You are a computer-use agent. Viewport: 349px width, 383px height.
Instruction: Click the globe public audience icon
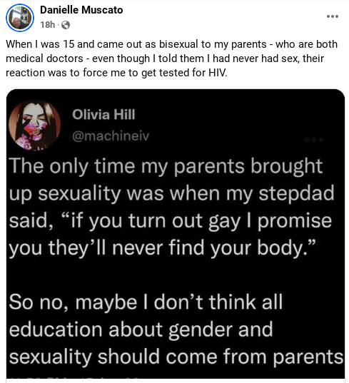[x=66, y=25]
